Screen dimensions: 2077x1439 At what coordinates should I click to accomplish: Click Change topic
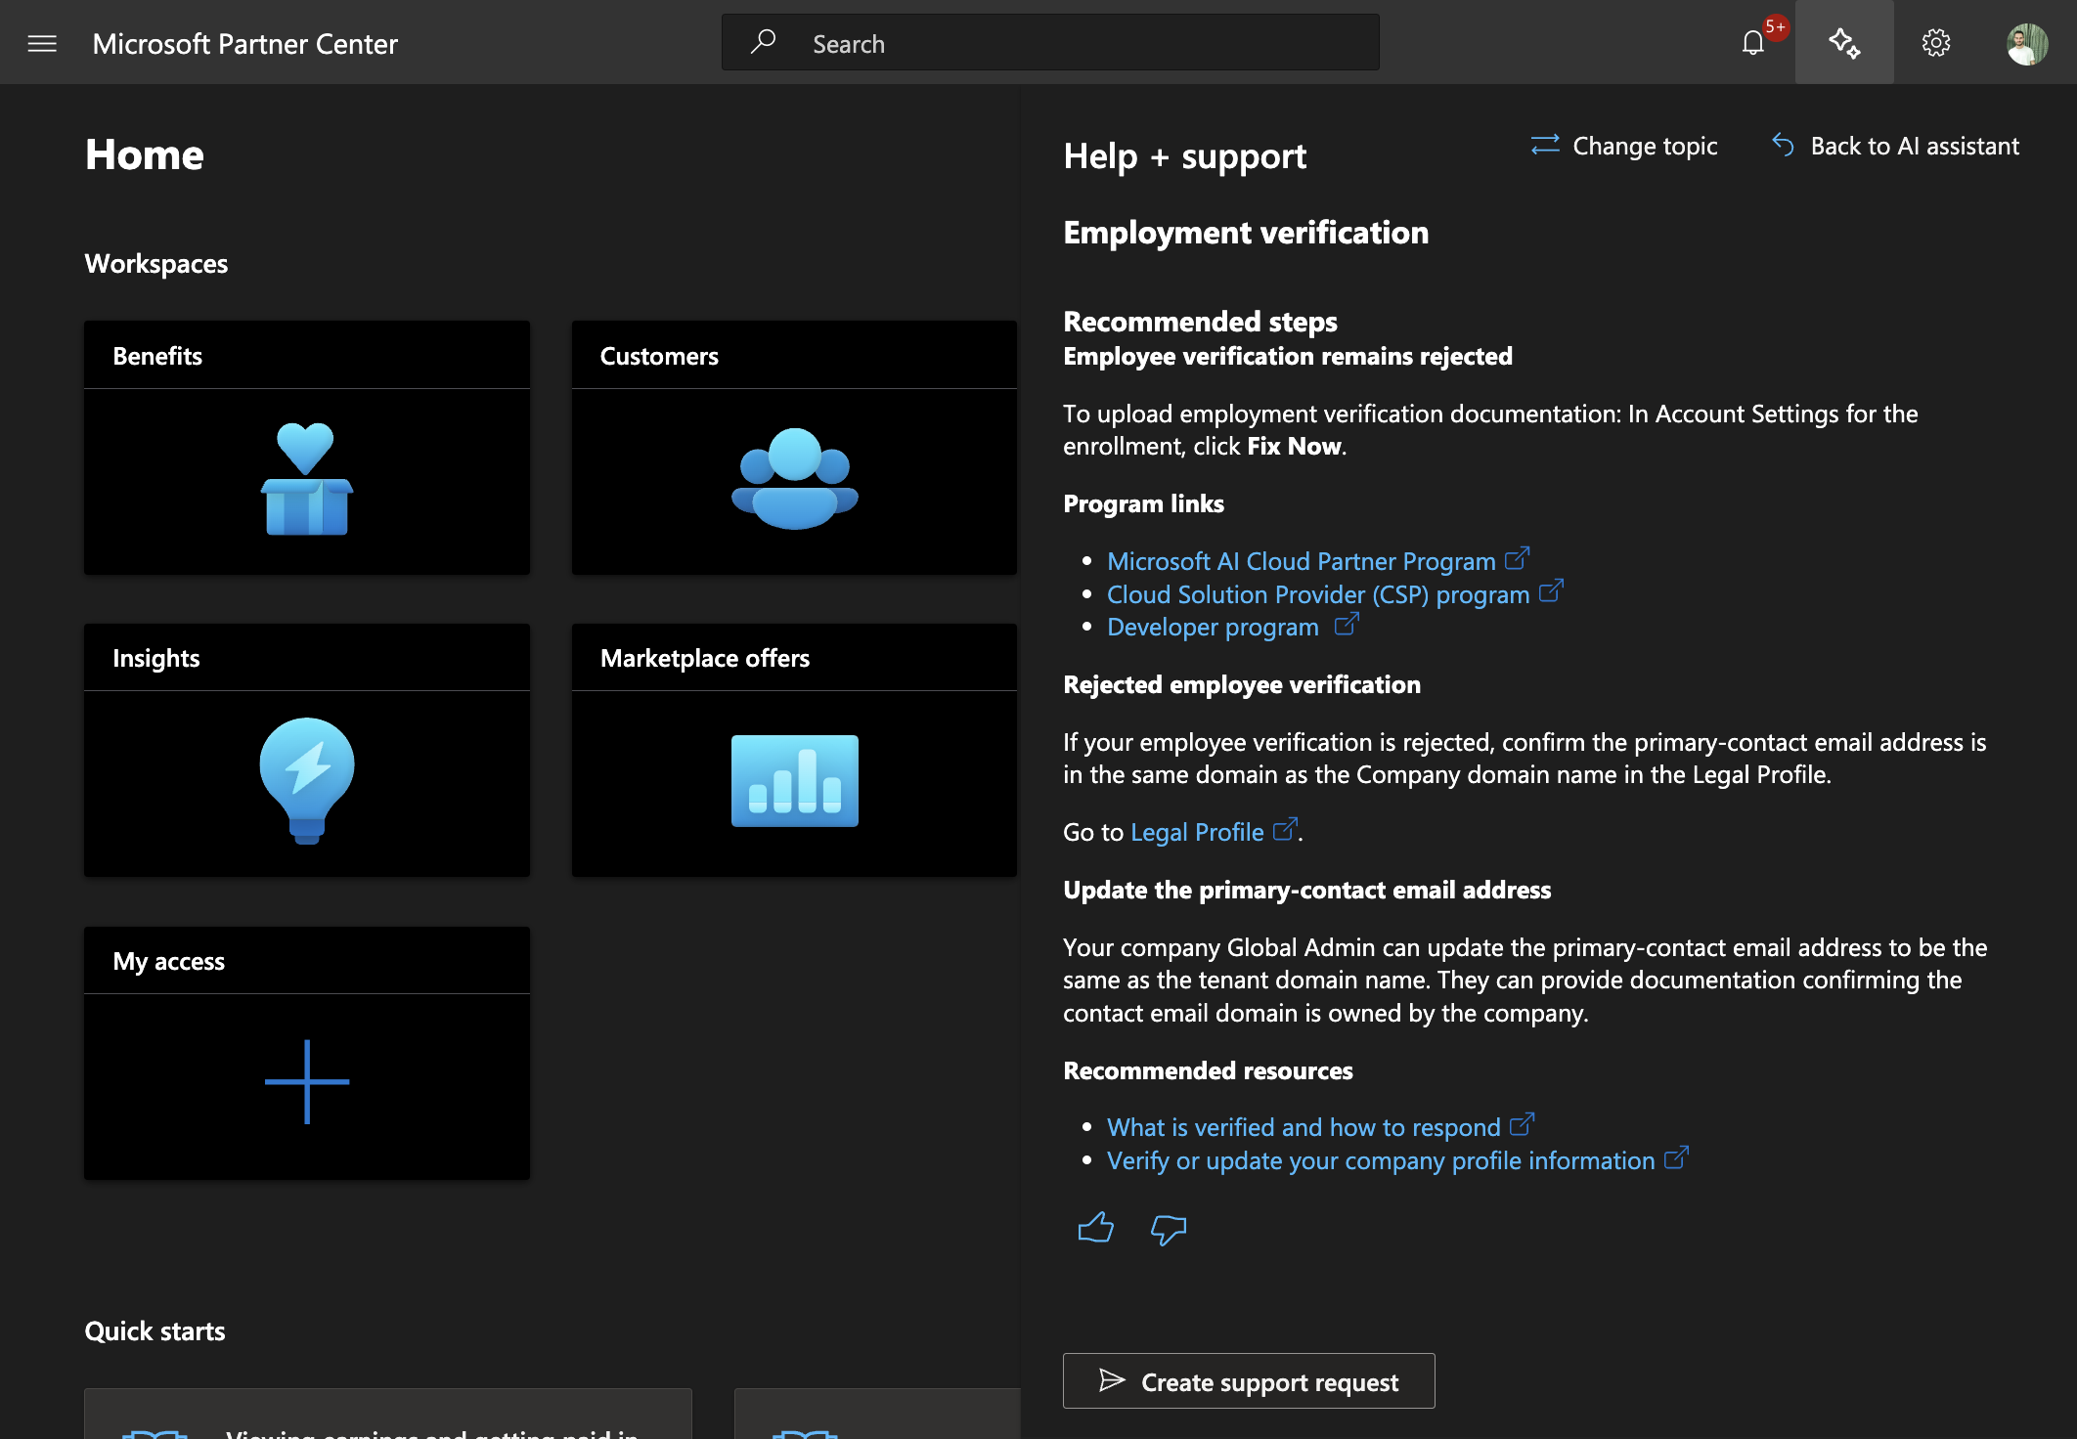[x=1623, y=146]
